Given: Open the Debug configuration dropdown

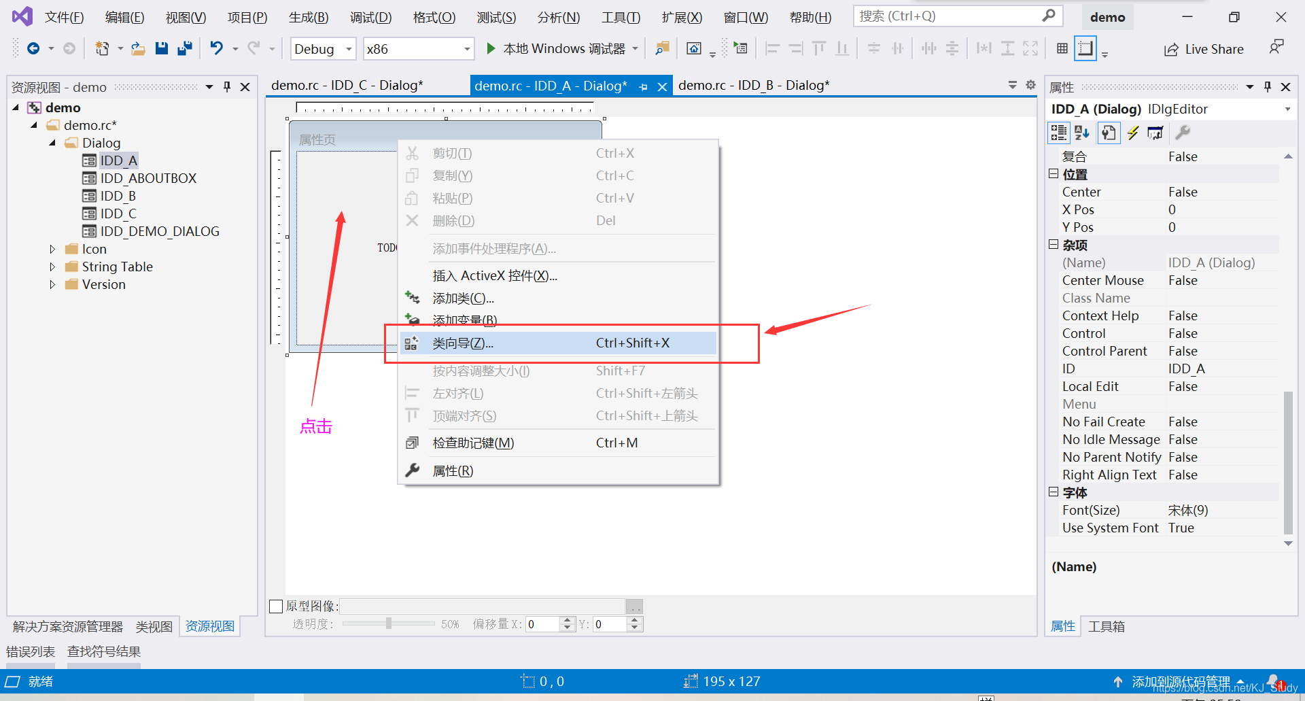Looking at the screenshot, I should coord(349,49).
